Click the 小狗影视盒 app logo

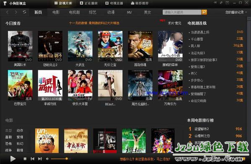coord(5,3)
